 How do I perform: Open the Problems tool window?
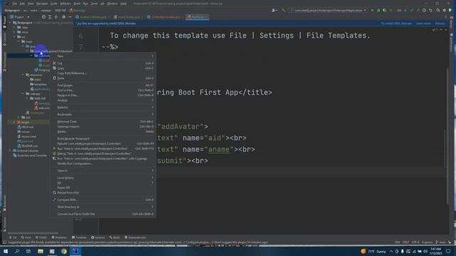click(59, 238)
